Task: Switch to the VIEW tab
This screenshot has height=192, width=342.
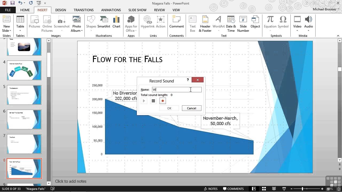Action: click(176, 10)
